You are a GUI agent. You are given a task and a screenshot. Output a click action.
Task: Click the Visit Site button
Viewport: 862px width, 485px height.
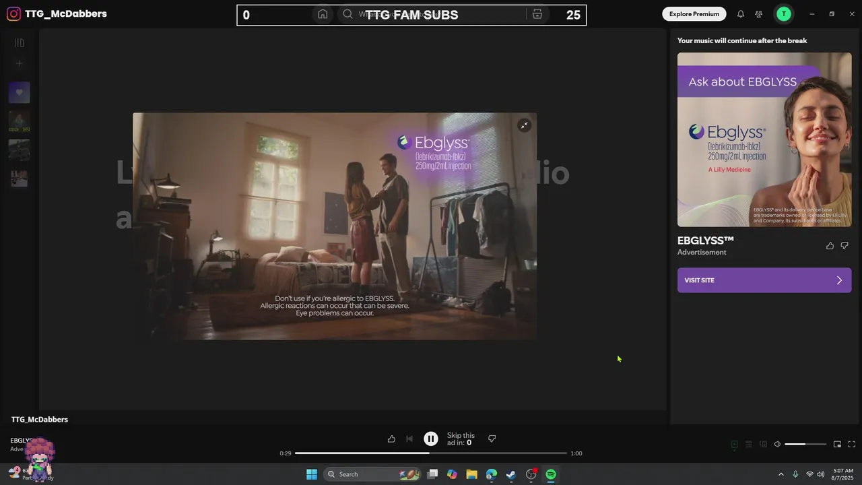tap(764, 280)
